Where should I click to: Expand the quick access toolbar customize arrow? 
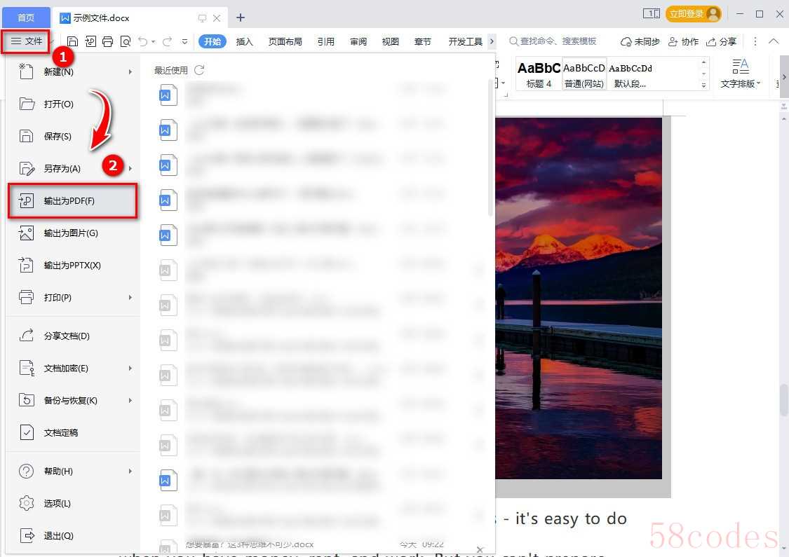pyautogui.click(x=184, y=42)
